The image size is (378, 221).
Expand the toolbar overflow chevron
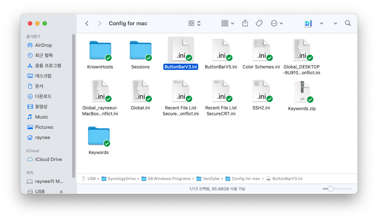(x=336, y=23)
